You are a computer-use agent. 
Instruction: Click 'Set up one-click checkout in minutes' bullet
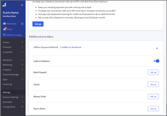(72, 18)
